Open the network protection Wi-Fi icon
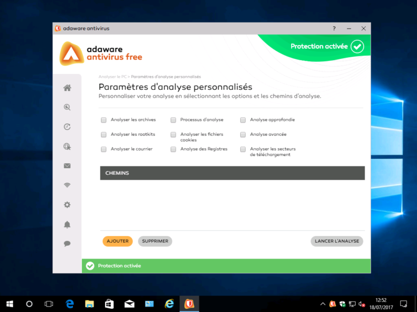 click(67, 185)
